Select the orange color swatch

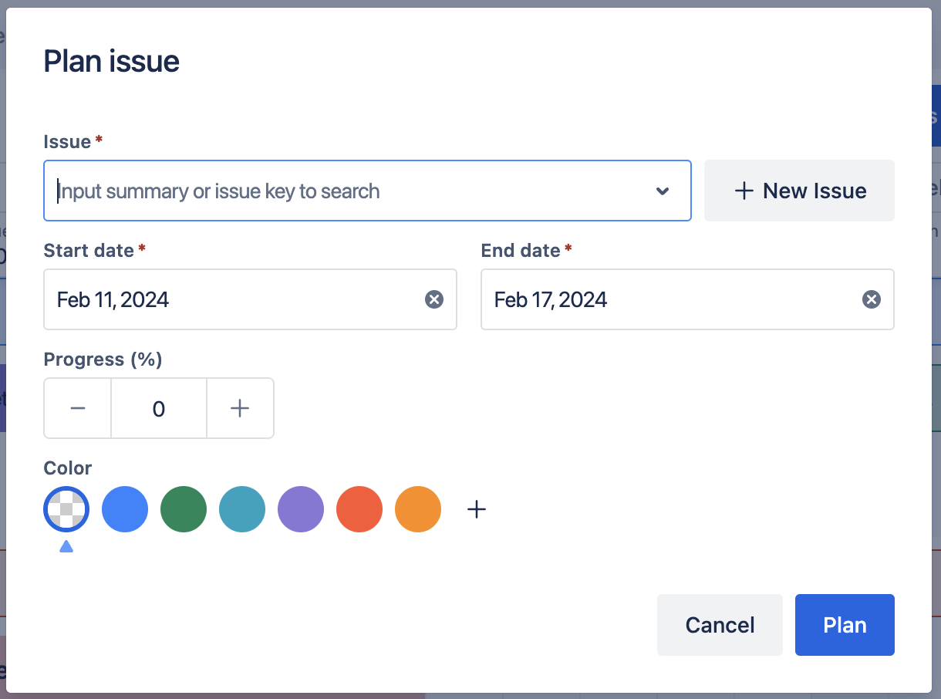click(418, 509)
